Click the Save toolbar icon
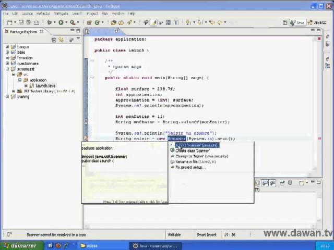The height and width of the screenshot is (250, 334). [x=21, y=22]
